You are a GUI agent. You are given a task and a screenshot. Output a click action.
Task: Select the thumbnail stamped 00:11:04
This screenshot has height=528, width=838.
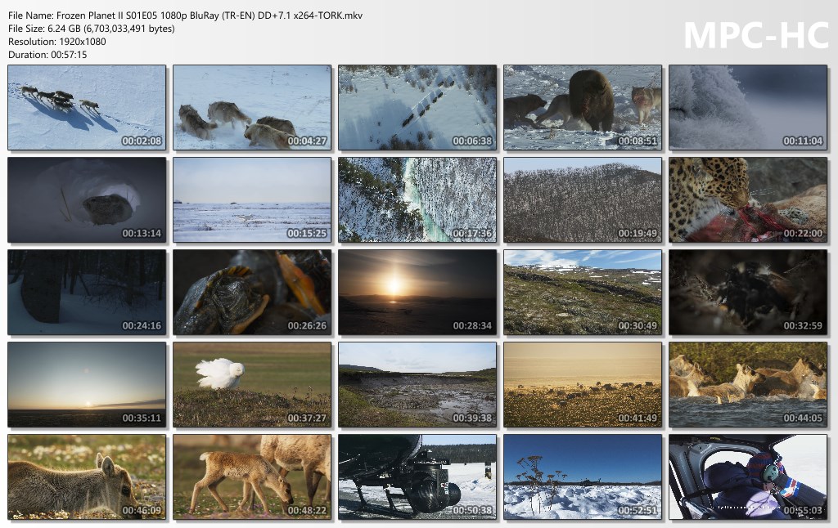[x=748, y=107]
